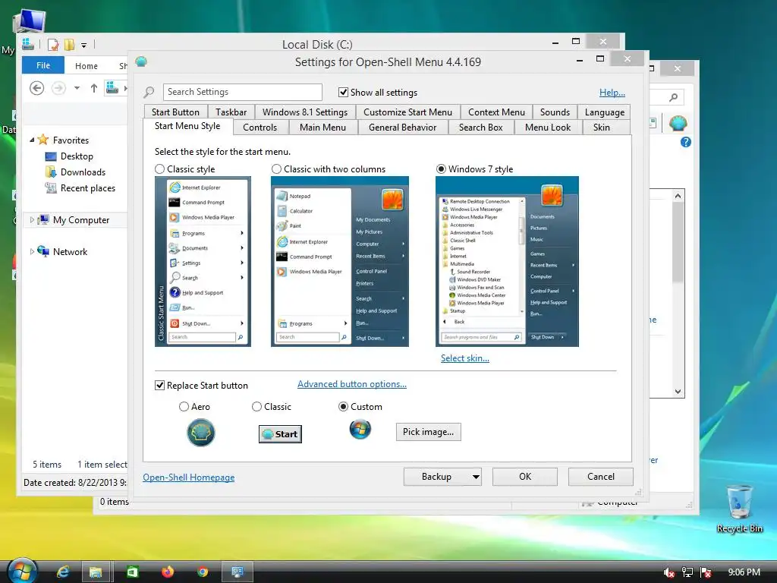
Task: Switch to the Taskbar tab
Action: [x=231, y=112]
